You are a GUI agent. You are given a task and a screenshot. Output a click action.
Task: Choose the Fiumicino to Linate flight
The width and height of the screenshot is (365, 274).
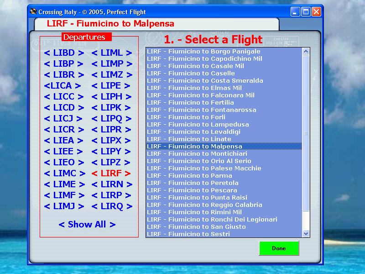pyautogui.click(x=224, y=139)
